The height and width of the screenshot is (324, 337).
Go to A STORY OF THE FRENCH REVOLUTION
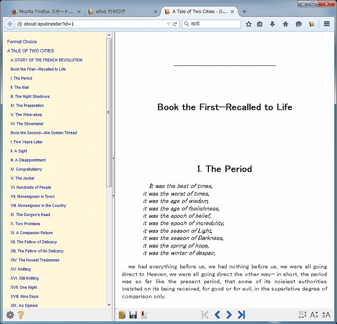[x=46, y=60]
